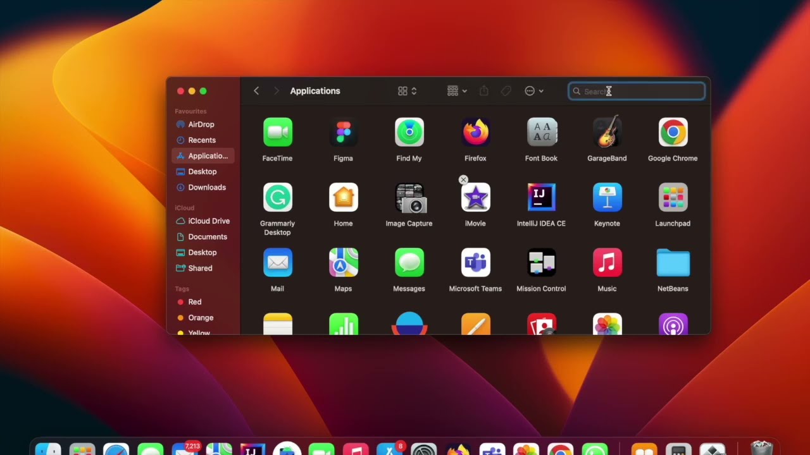Select Downloads in the sidebar
Screen dimensions: 810x455
[x=202, y=188]
